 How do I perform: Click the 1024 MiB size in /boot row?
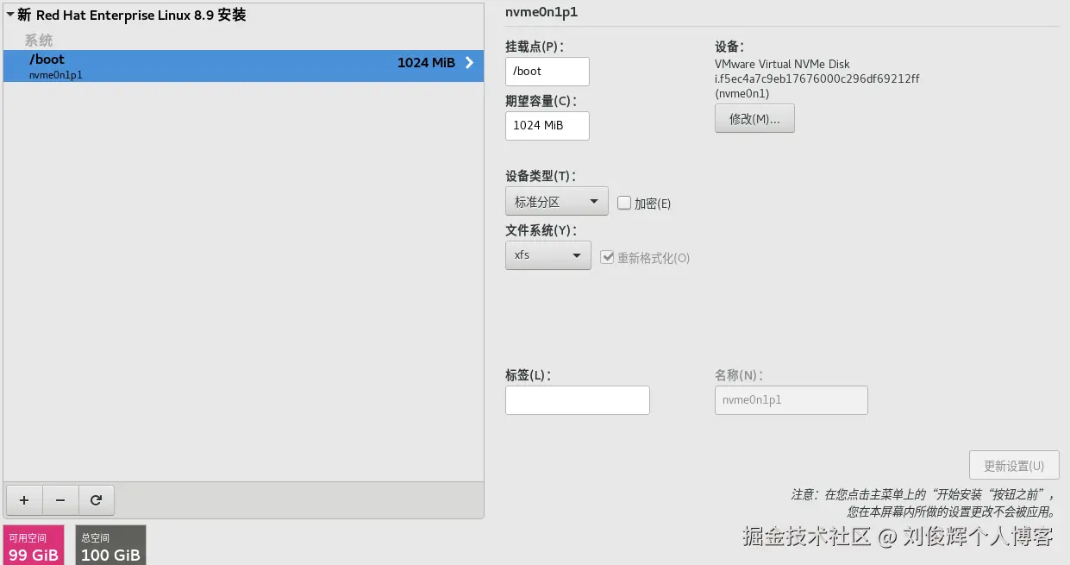coord(426,63)
